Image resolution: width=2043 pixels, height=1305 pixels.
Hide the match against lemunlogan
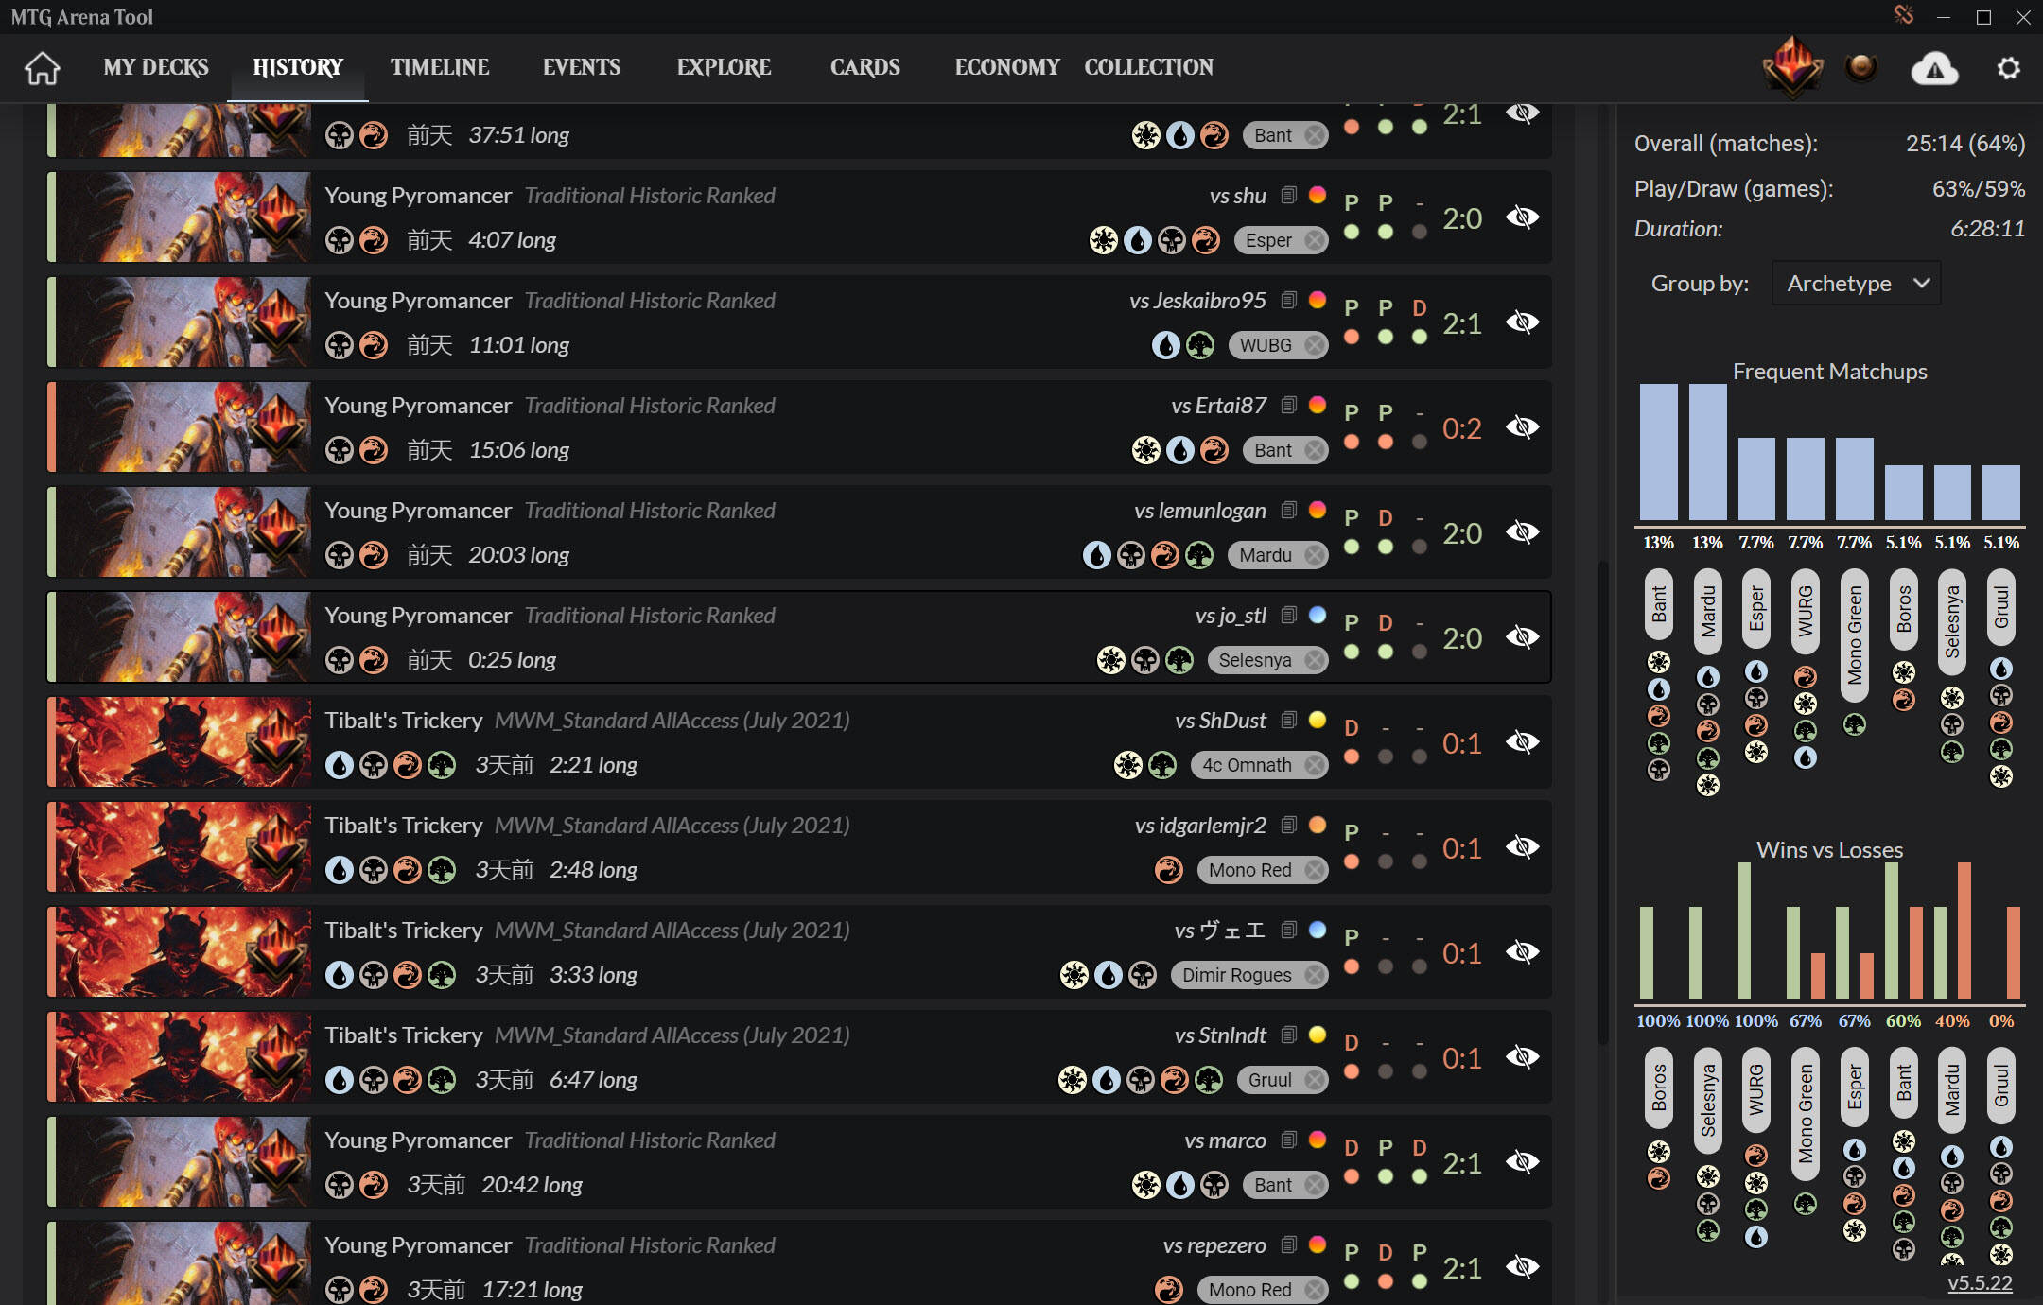click(x=1522, y=532)
